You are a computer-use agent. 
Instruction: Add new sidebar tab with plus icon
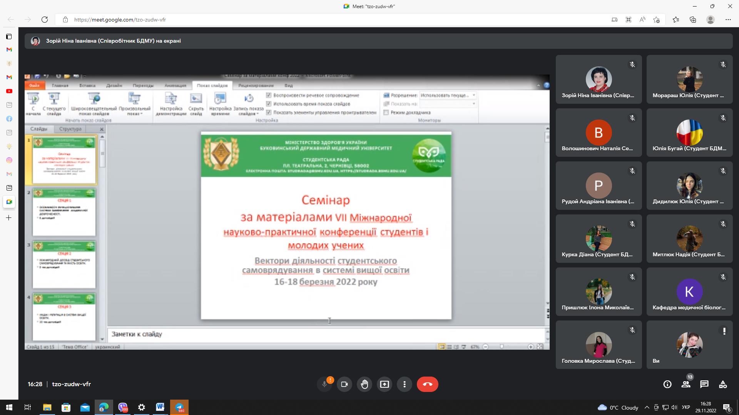tap(9, 218)
